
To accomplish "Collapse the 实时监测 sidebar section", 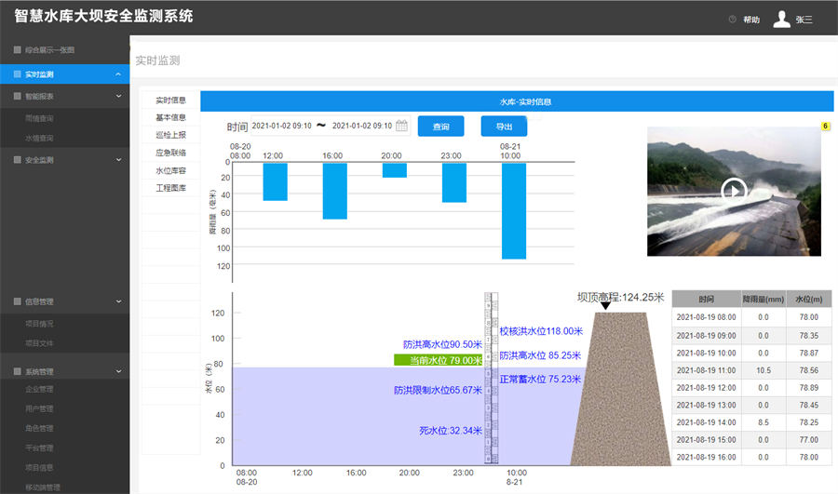I will pos(118,74).
